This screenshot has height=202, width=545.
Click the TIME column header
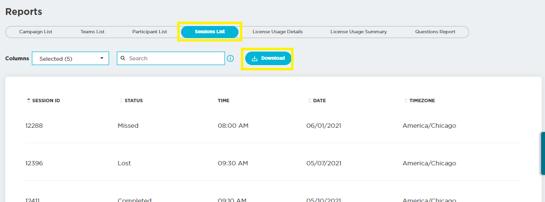pyautogui.click(x=224, y=101)
